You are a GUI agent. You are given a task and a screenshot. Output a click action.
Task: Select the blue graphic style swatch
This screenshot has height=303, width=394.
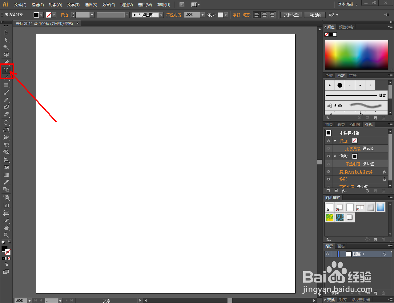tap(380, 207)
